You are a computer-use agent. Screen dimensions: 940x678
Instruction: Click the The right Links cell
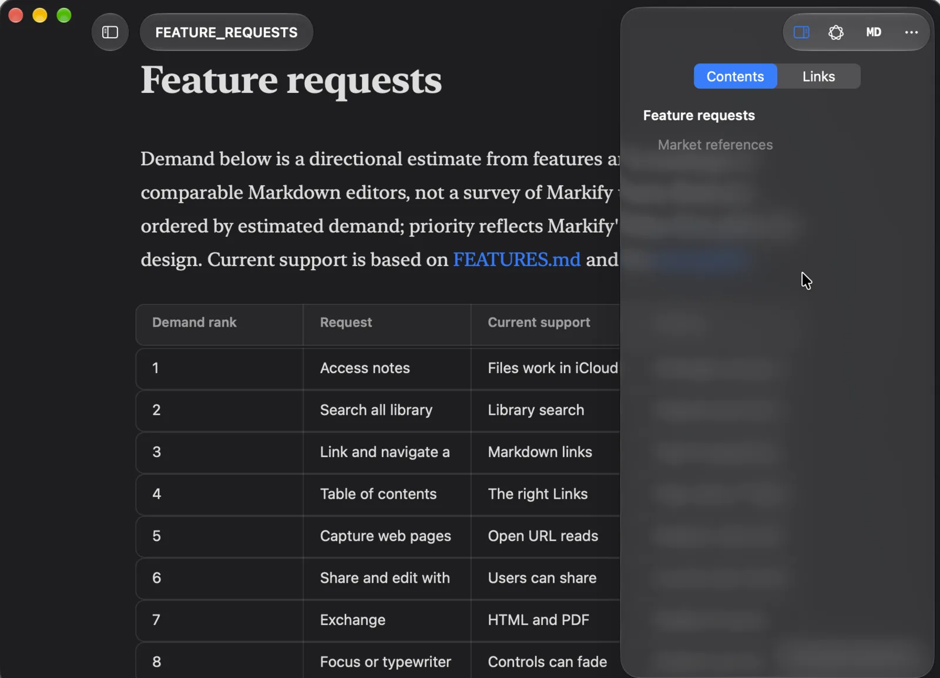pos(545,494)
